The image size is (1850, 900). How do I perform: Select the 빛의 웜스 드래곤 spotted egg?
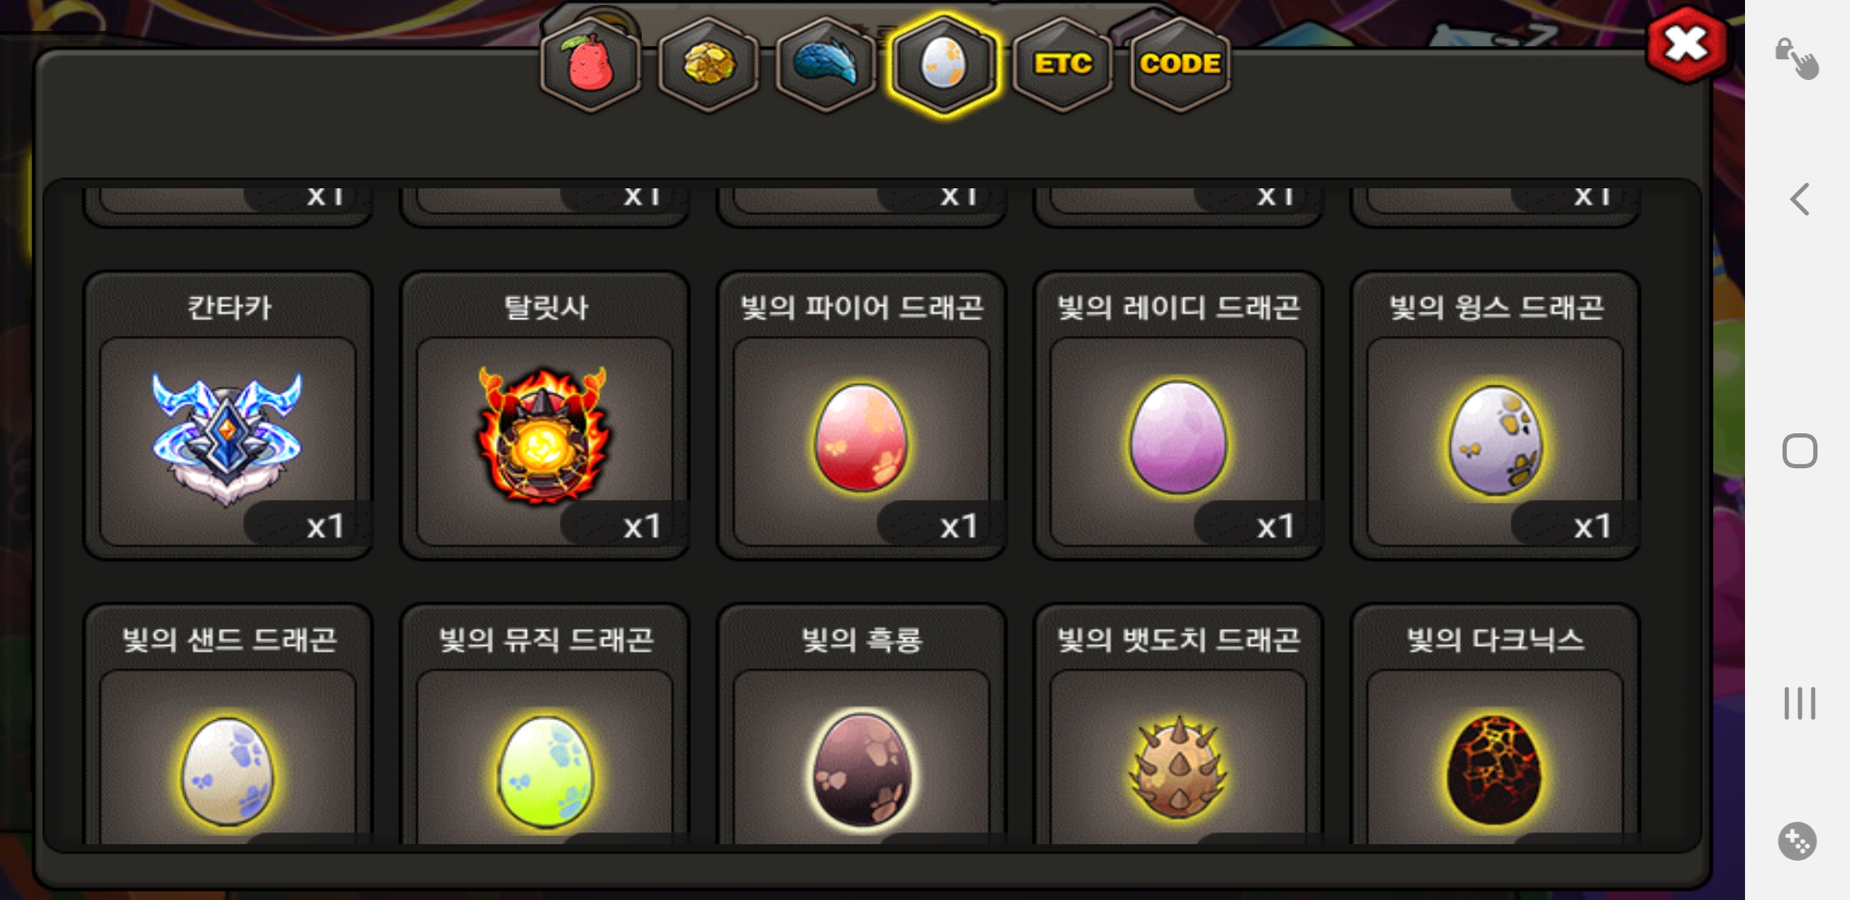tap(1495, 415)
